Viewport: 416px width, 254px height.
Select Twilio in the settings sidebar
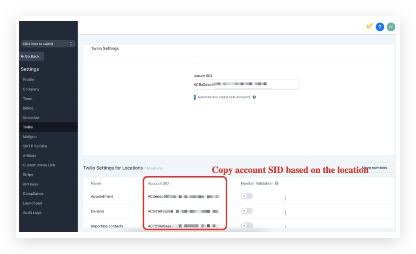(x=49, y=127)
